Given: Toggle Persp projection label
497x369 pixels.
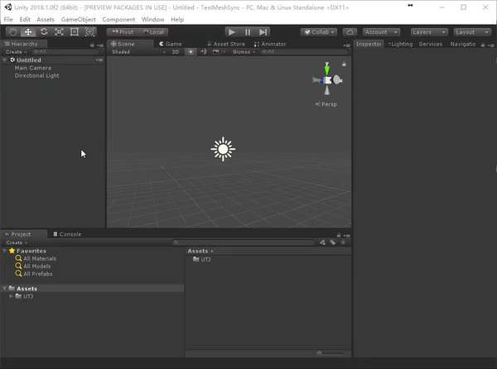Looking at the screenshot, I should pos(326,104).
